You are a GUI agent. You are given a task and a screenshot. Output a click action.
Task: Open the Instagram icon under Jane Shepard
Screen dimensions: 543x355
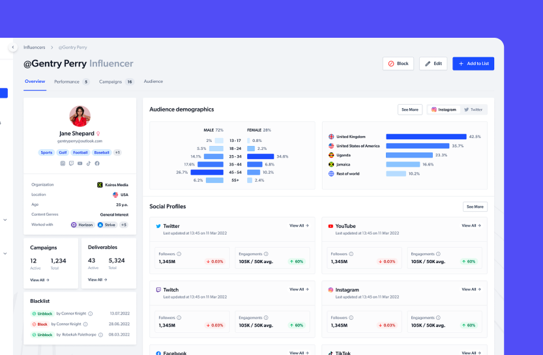[63, 163]
